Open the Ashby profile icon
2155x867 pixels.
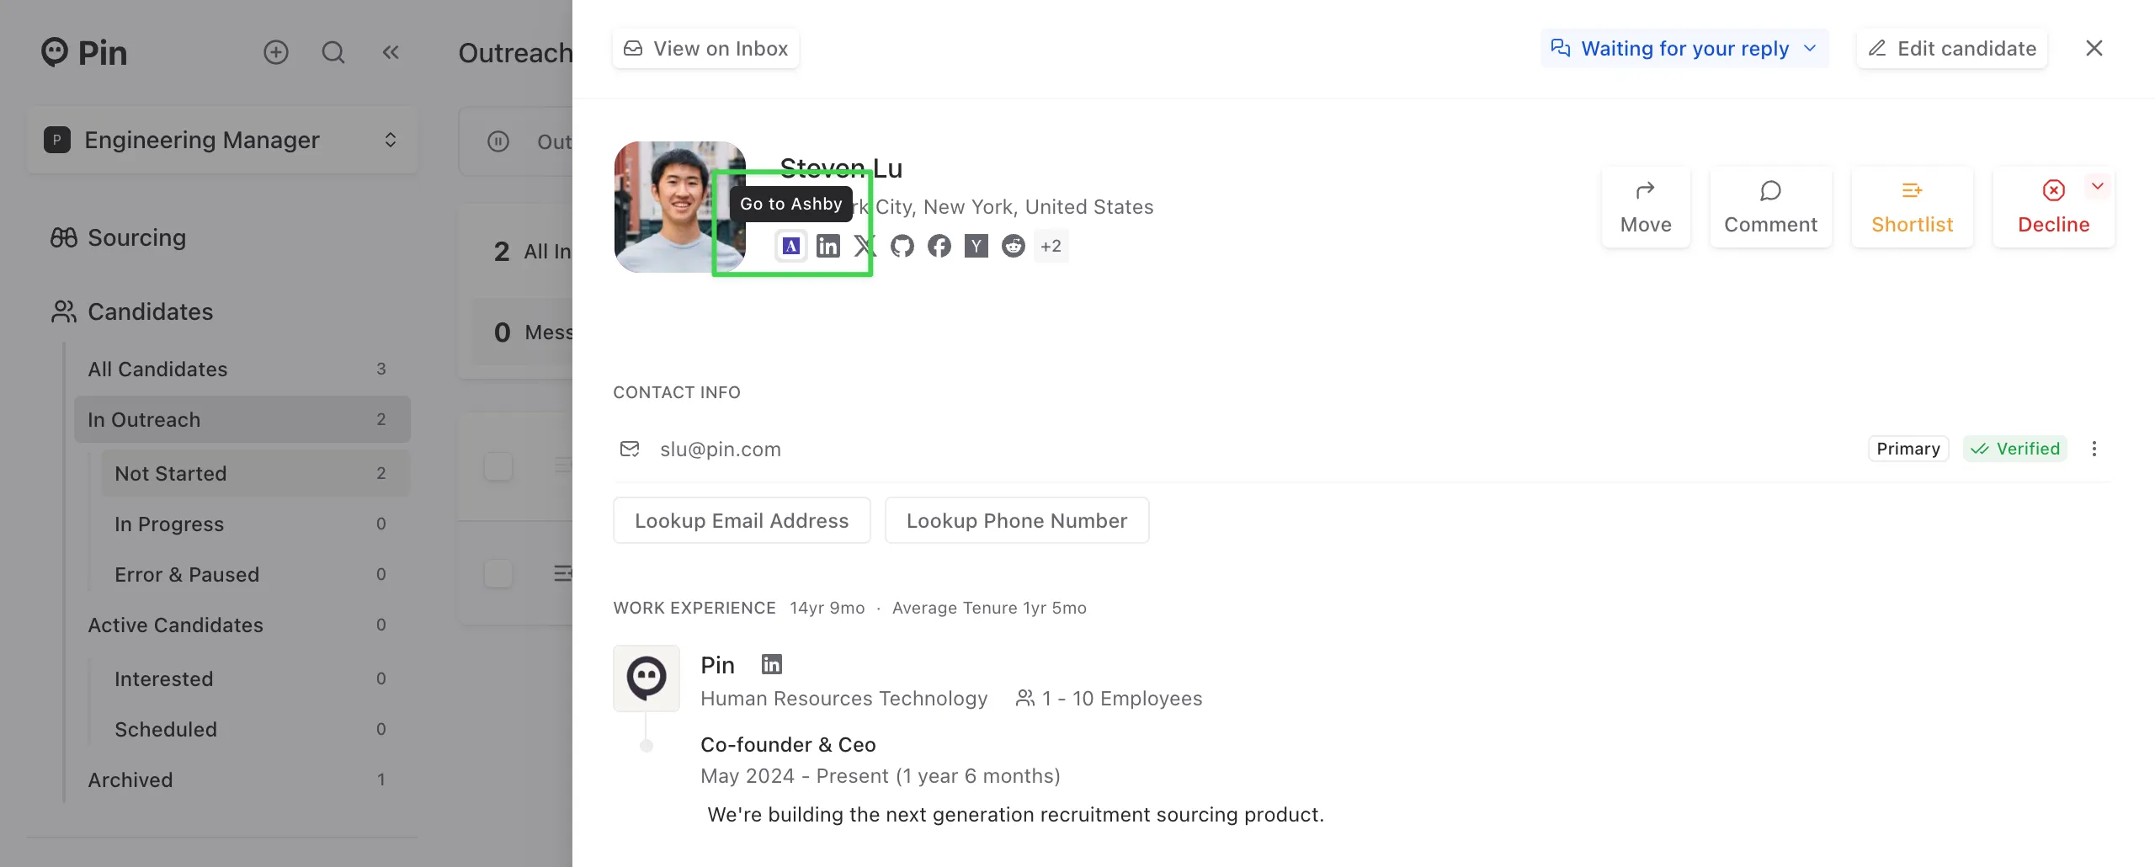[791, 246]
